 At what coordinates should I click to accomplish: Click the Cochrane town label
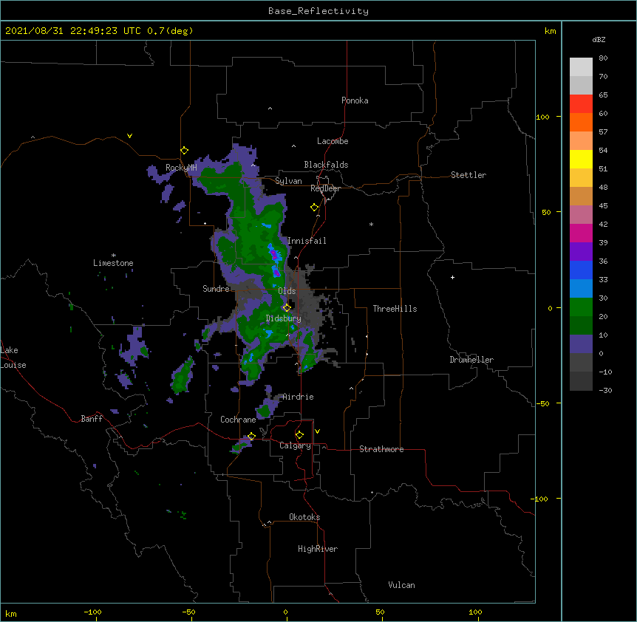coord(238,420)
